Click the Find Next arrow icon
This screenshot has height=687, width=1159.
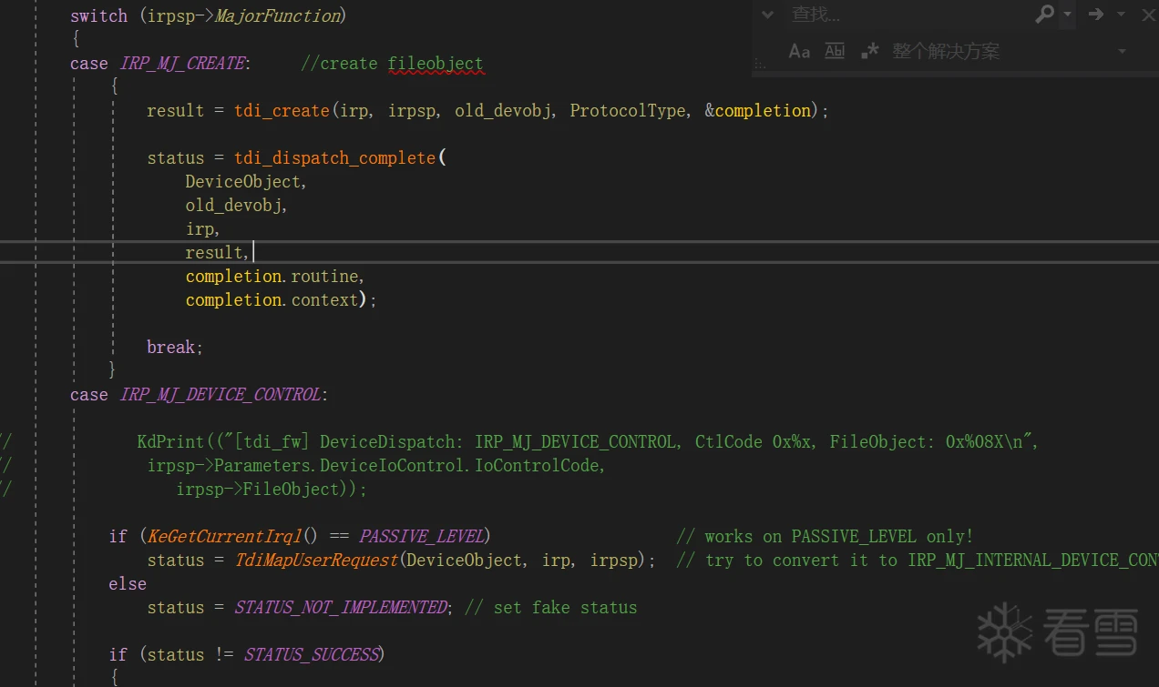click(x=1096, y=14)
